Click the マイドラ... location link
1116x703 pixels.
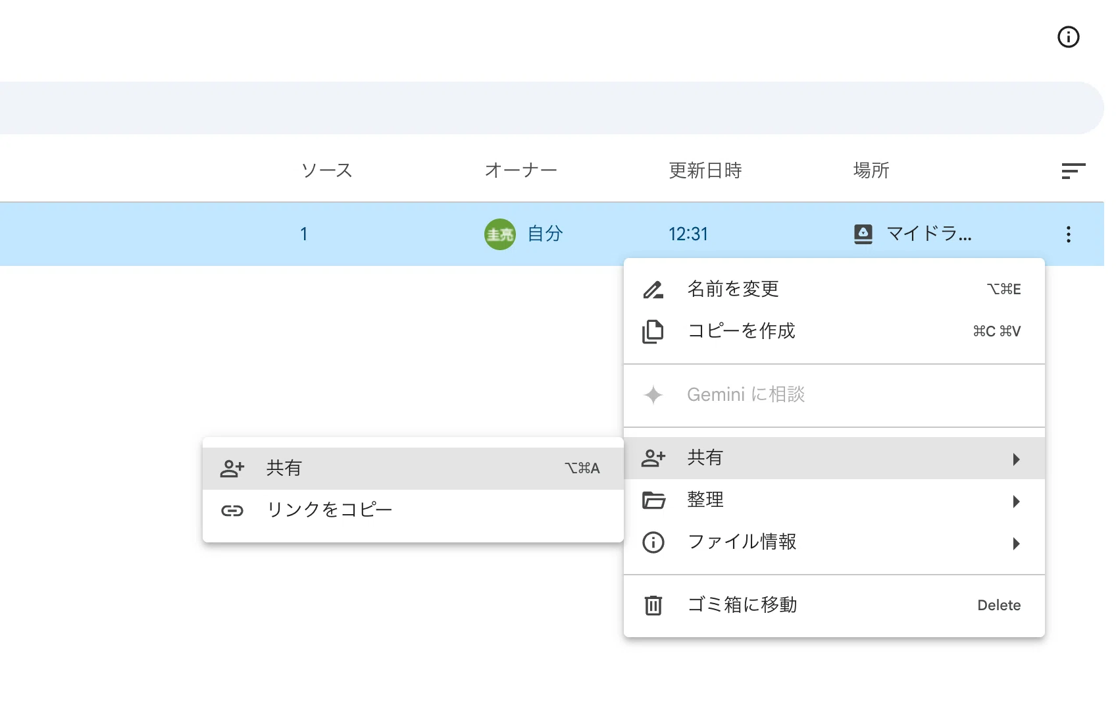928,234
